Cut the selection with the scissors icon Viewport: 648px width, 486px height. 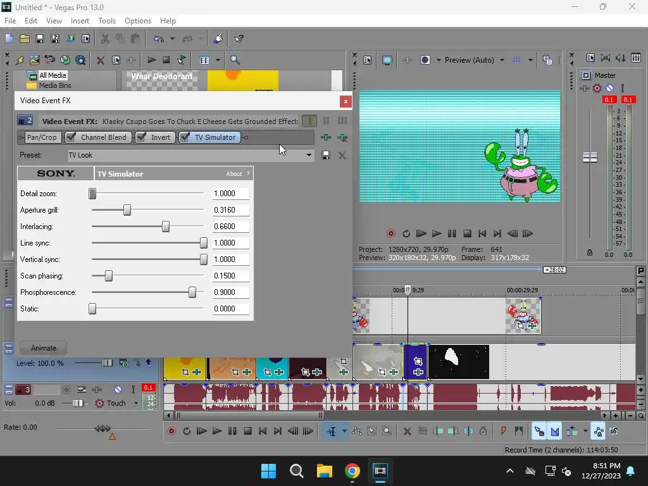pyautogui.click(x=106, y=39)
